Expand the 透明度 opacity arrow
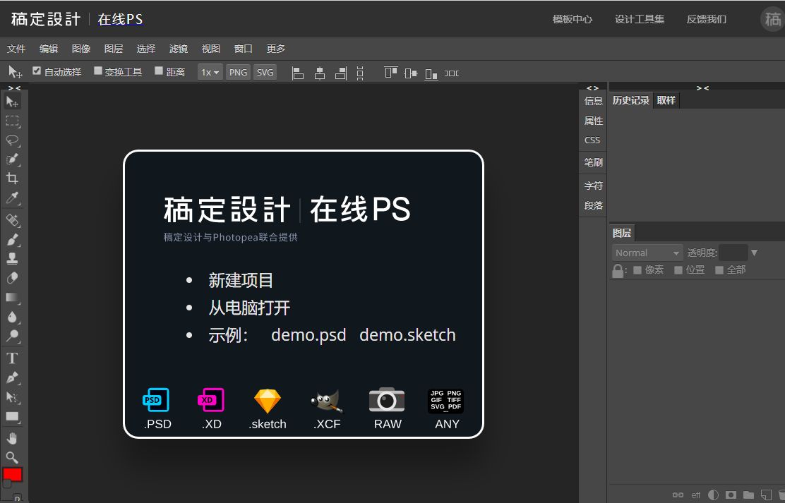 754,253
